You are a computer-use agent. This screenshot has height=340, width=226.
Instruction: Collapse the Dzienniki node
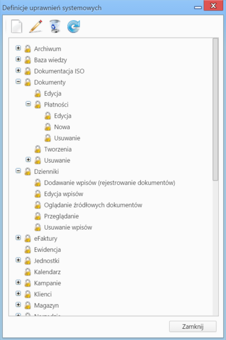point(18,171)
